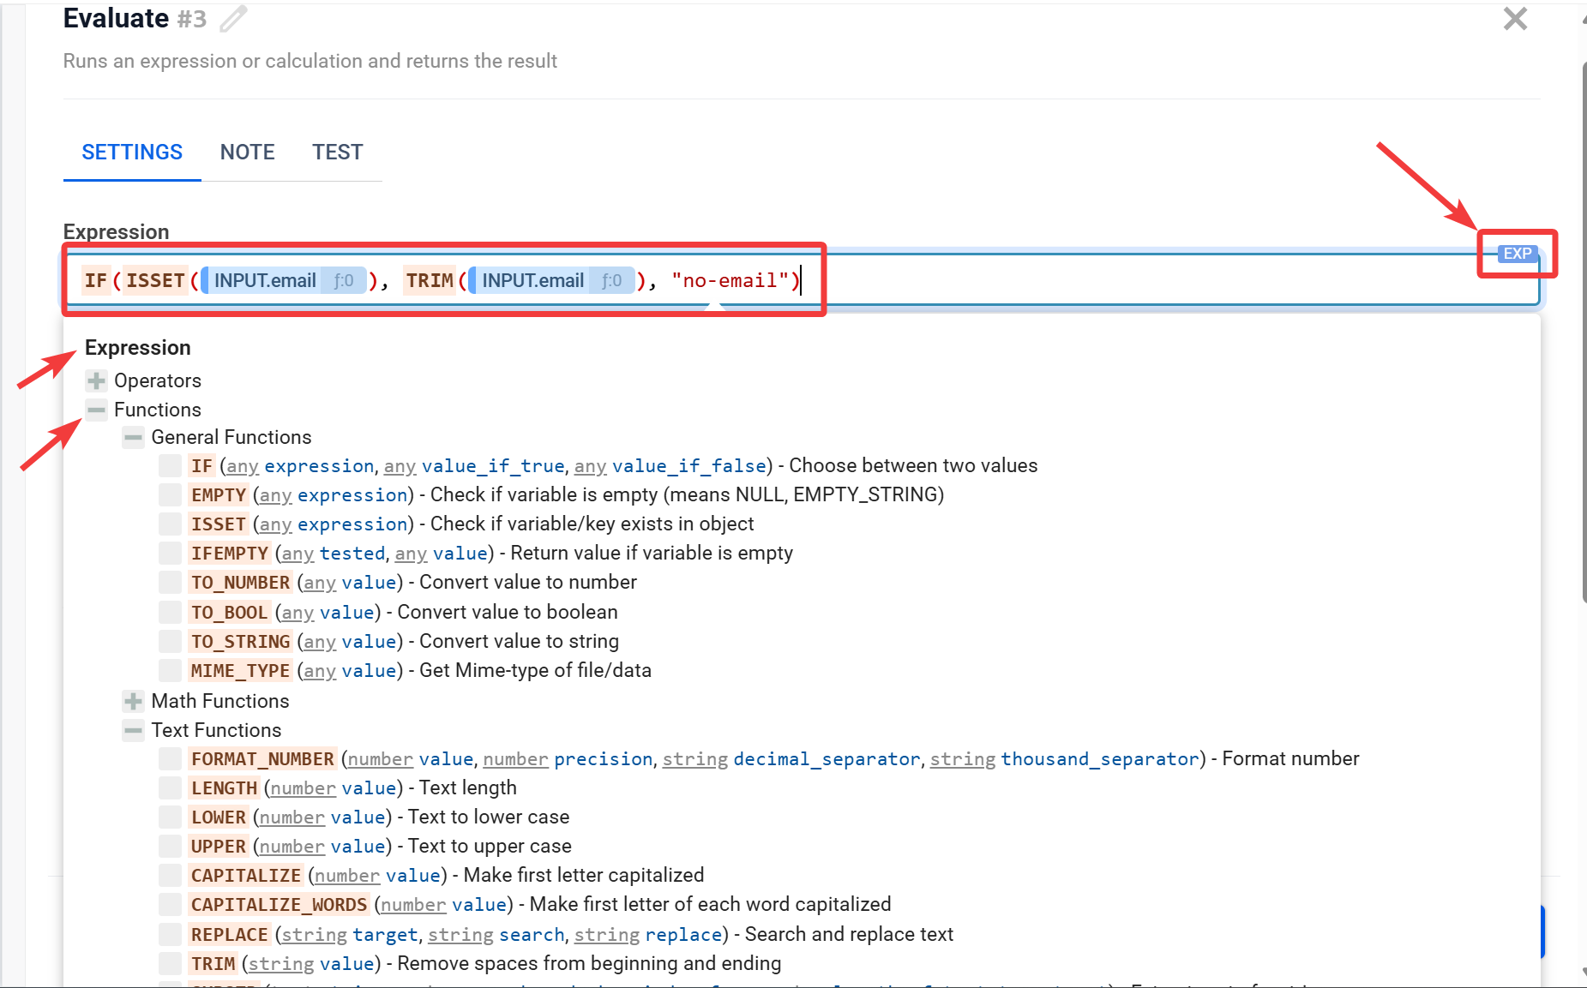Insert the TRIM function from the list
This screenshot has width=1587, height=988.
pyautogui.click(x=213, y=964)
